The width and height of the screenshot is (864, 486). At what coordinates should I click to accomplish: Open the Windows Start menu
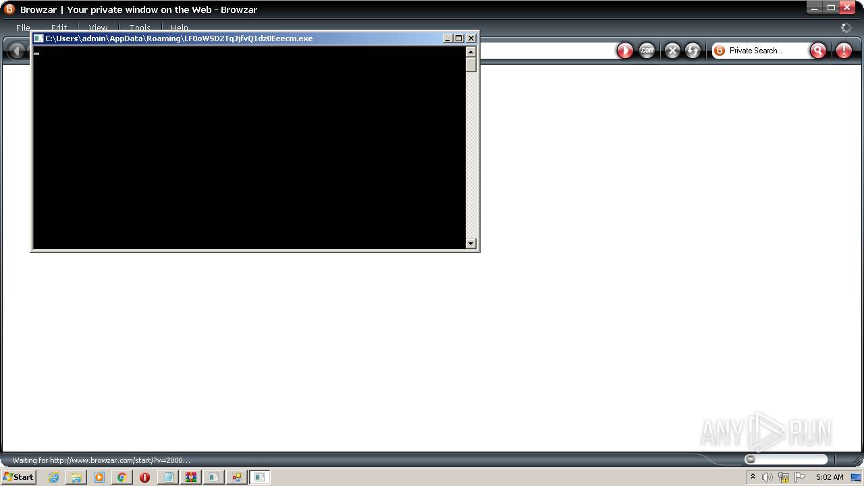[18, 477]
